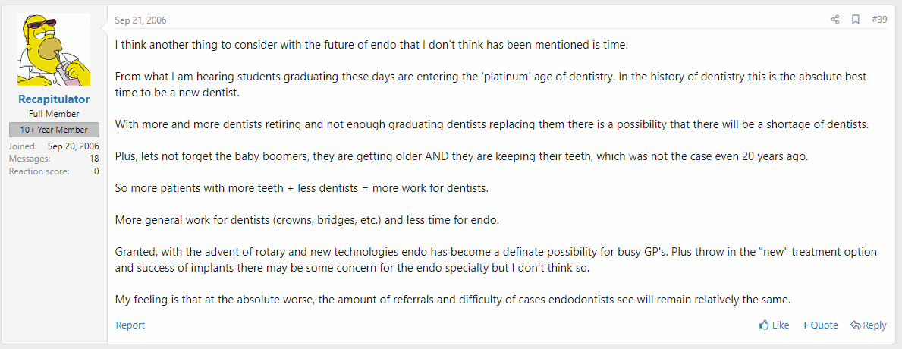The width and height of the screenshot is (902, 349).
Task: Hit the Reply text button
Action: 874,325
